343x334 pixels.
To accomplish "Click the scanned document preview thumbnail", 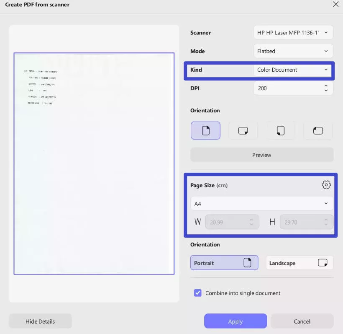I will [x=94, y=163].
